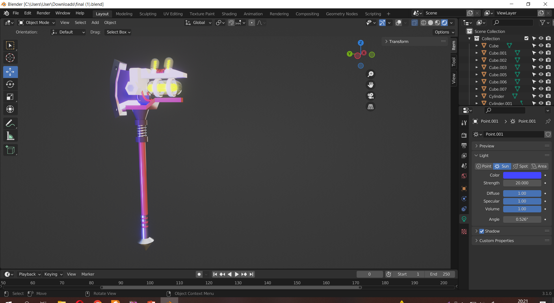Toggle Cube.006 selectability arrow

click(x=534, y=82)
